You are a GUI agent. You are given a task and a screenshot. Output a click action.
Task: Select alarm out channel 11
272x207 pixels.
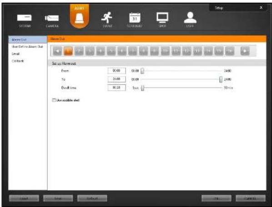click(x=176, y=51)
